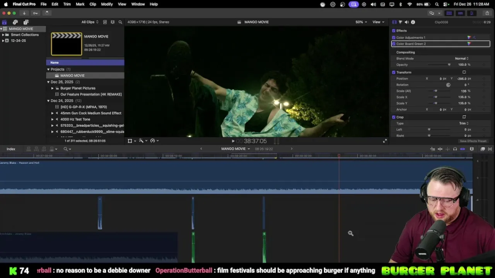Open the MANGO MOVIE timeline title menu

236,149
